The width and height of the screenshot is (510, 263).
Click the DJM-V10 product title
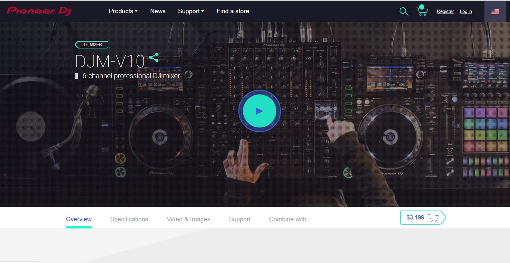tap(110, 61)
